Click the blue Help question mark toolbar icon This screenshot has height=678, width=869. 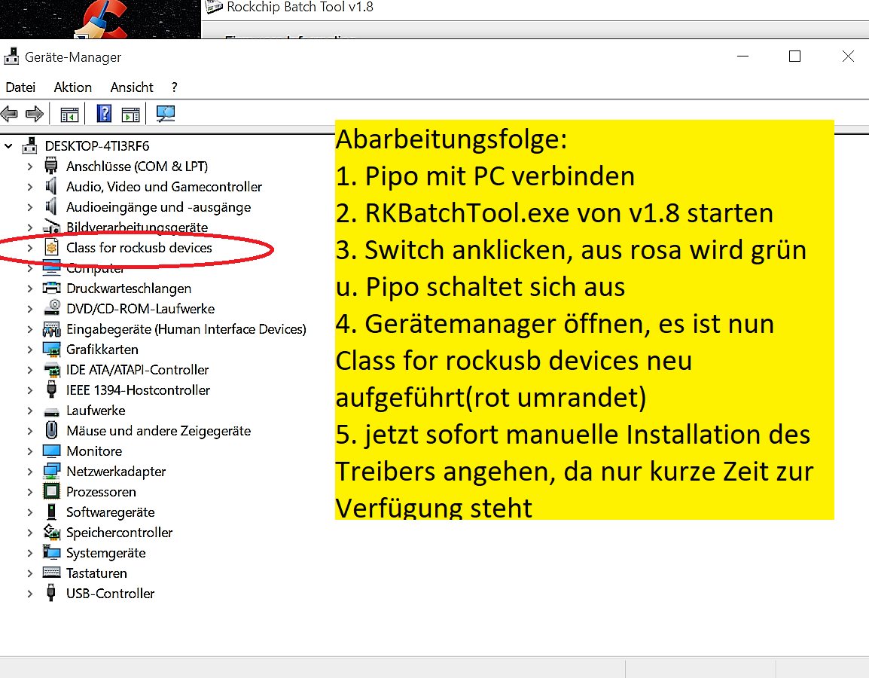click(104, 114)
